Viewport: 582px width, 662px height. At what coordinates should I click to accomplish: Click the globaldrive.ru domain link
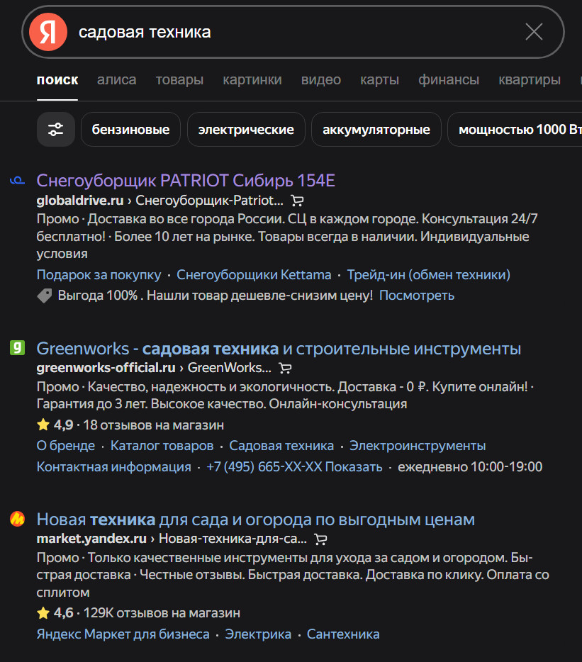(80, 200)
